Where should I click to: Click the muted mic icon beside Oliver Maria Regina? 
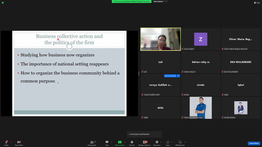223,49
